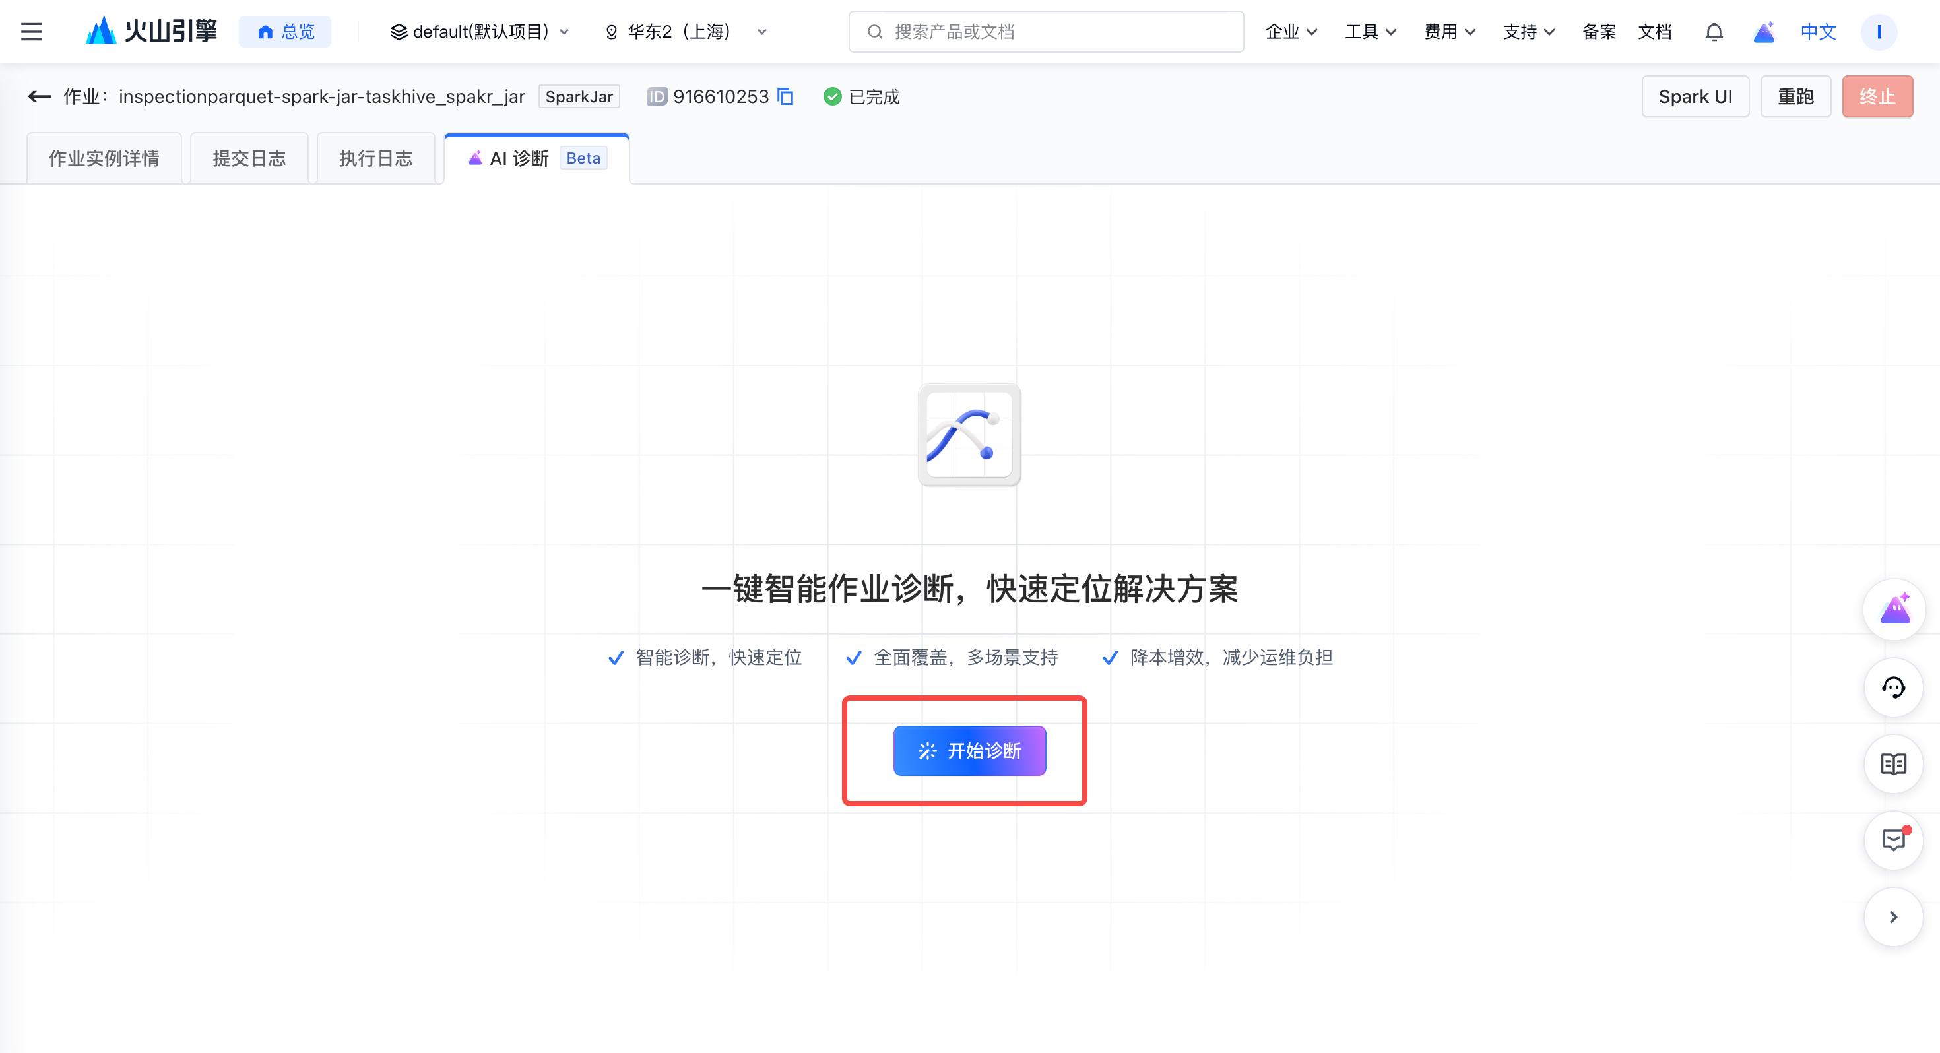Copy the job ID 916610253
This screenshot has width=1940, height=1053.
point(785,96)
